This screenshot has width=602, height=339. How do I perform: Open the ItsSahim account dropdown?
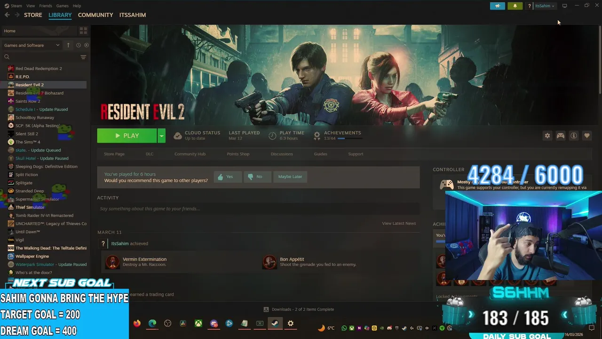coord(545,6)
